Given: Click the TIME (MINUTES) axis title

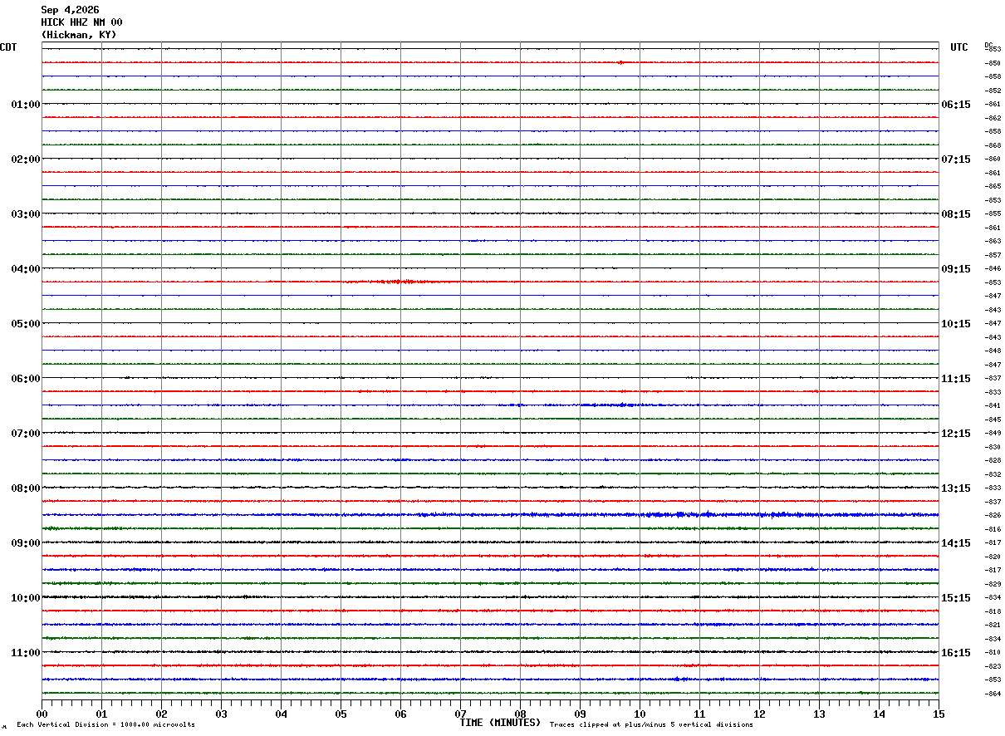Looking at the screenshot, I should [x=500, y=723].
